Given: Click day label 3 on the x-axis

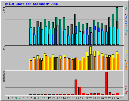Looking at the screenshot, I should click(16, 98).
